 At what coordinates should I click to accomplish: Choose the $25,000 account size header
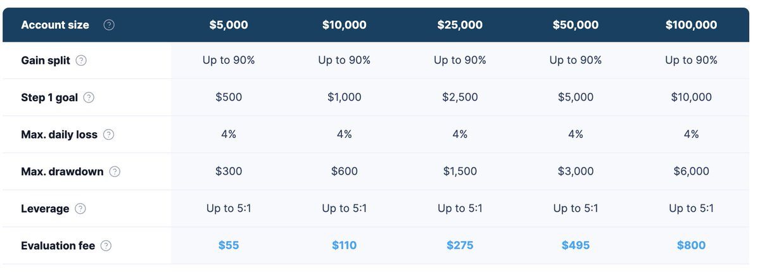coord(460,25)
